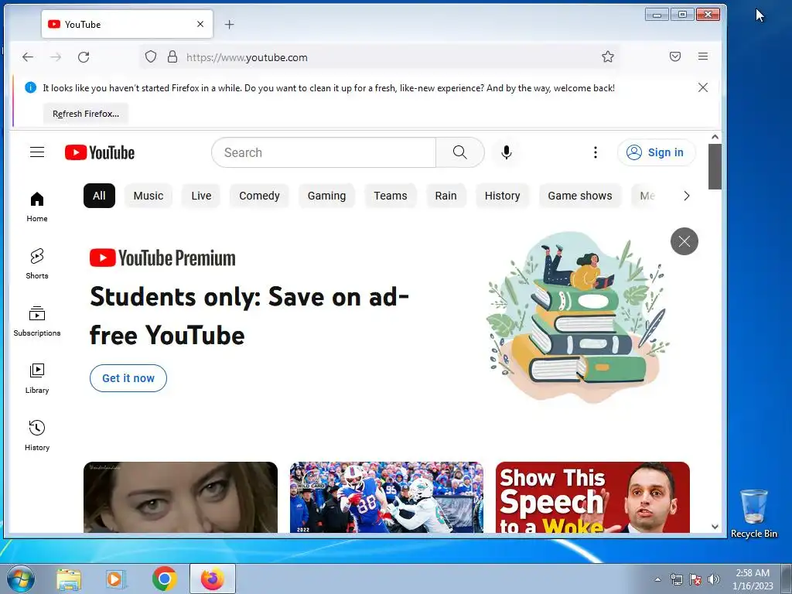
Task: Select the Teams filter chip
Action: coord(391,196)
